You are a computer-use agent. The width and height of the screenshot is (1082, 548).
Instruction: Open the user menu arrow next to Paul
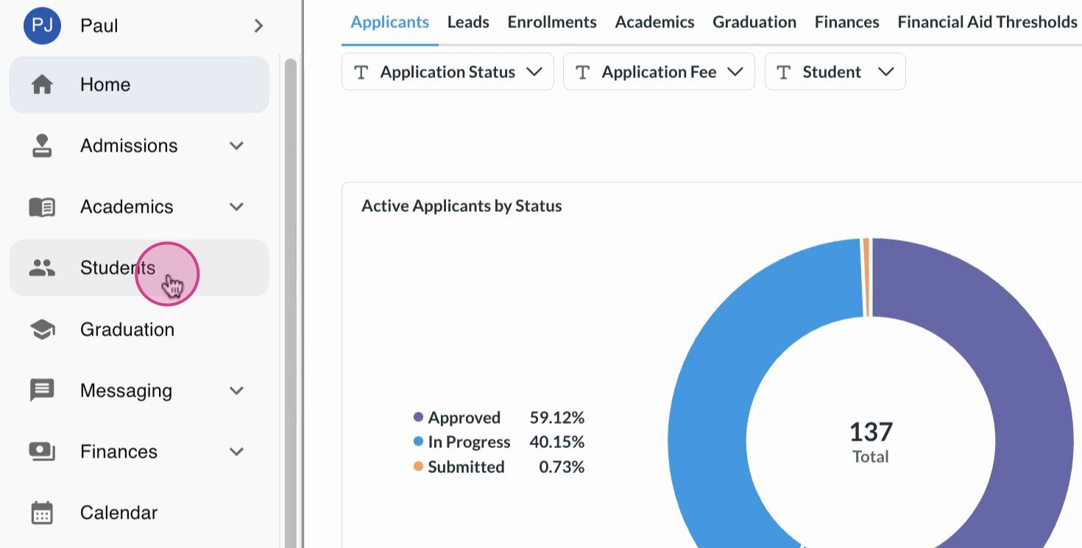258,26
